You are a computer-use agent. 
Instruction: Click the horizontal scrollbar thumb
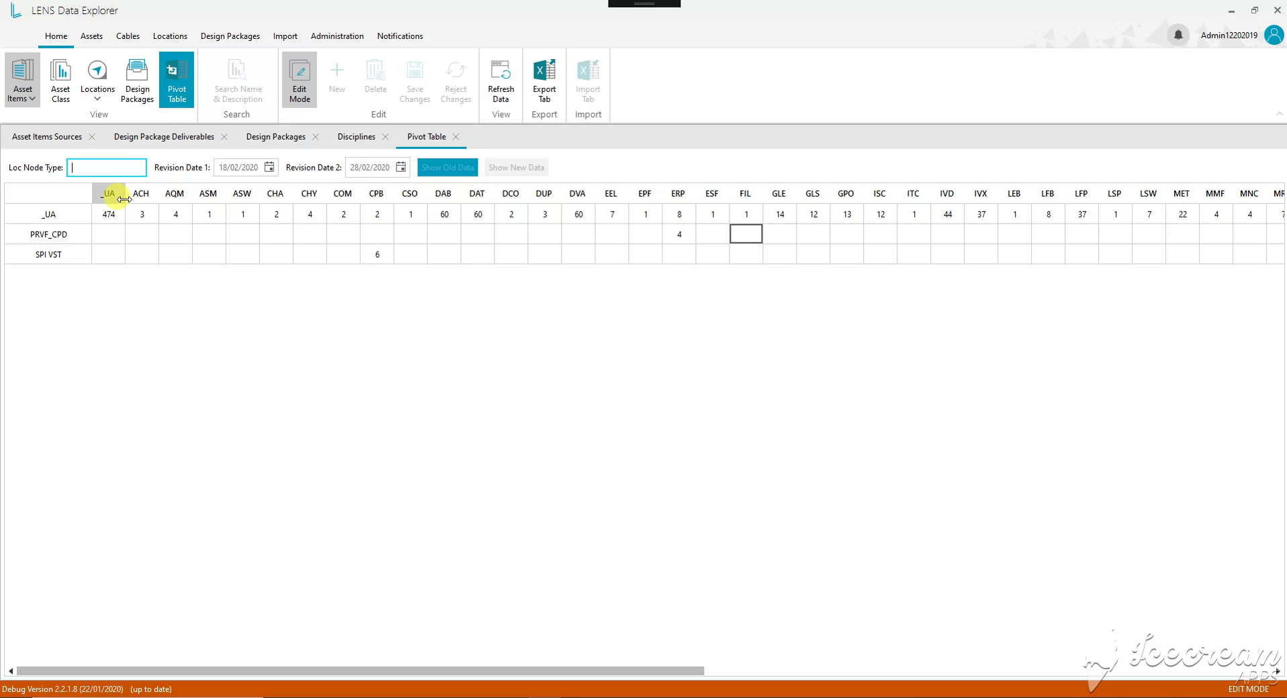(x=360, y=671)
